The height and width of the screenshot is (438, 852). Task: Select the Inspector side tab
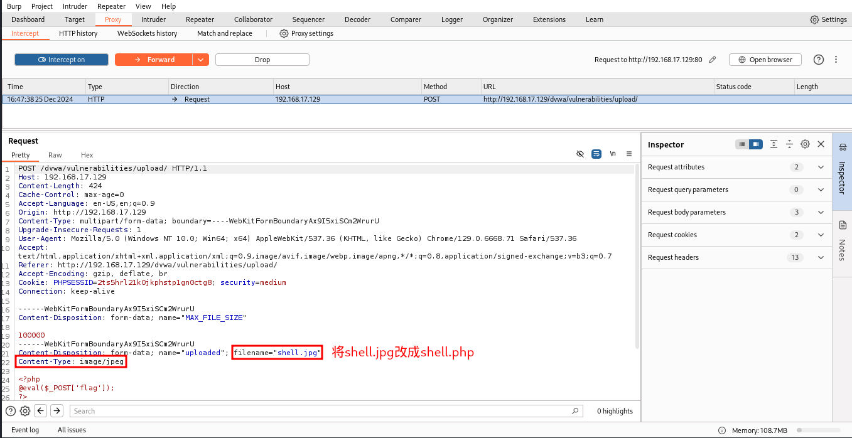pyautogui.click(x=842, y=172)
